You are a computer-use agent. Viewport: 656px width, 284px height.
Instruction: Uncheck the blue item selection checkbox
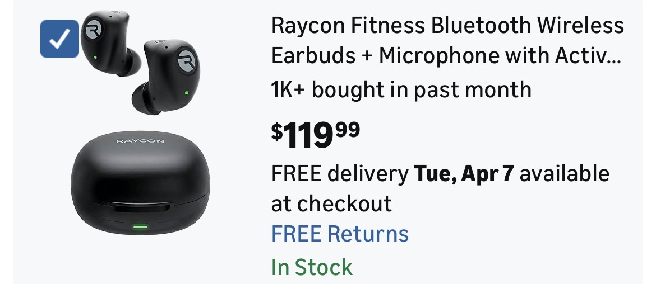[59, 39]
